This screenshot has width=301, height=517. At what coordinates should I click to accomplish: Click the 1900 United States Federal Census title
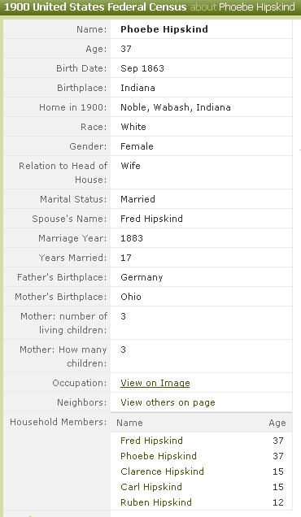point(95,7)
